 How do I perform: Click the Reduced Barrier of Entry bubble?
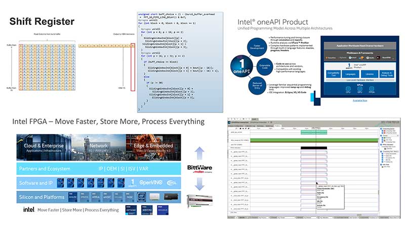tap(257, 86)
